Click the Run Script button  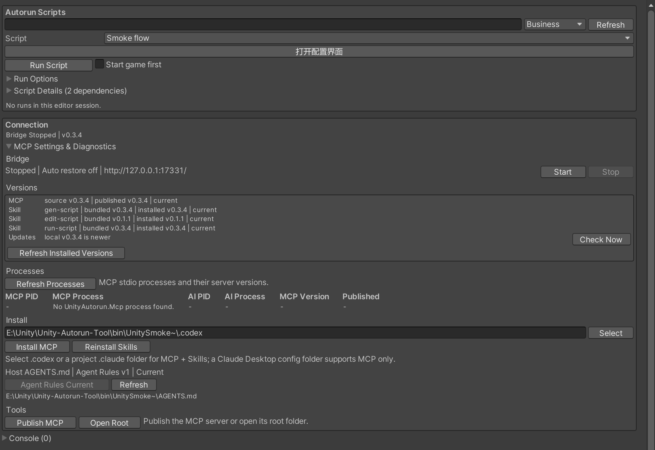point(49,65)
